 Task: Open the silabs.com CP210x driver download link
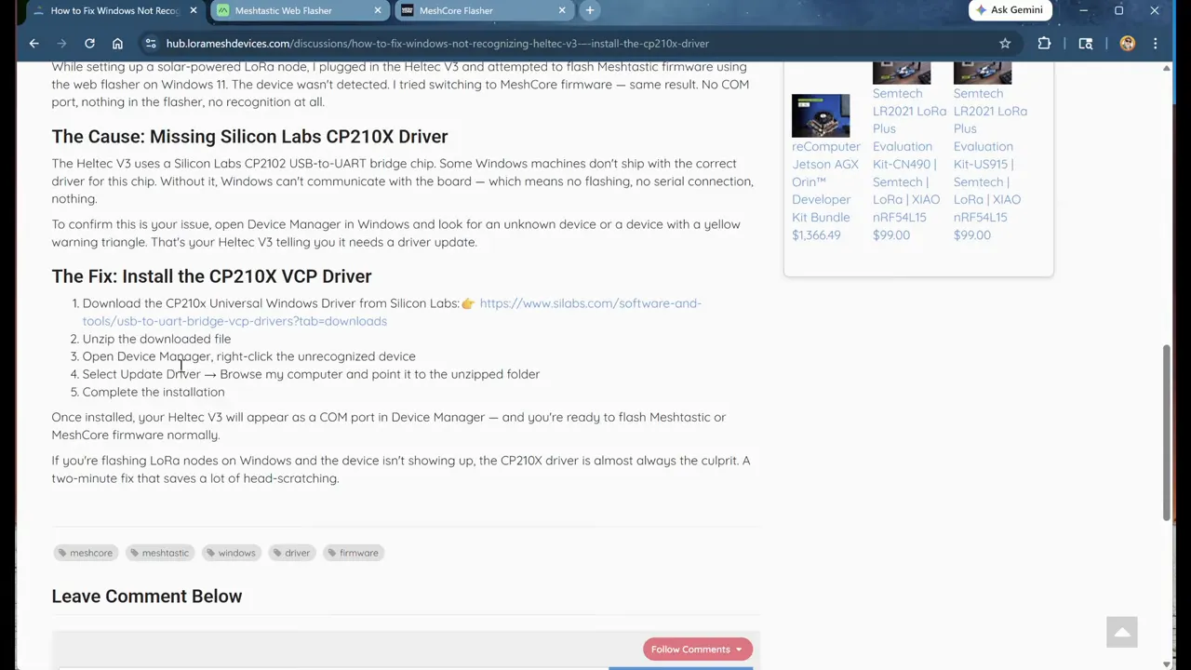coord(392,312)
